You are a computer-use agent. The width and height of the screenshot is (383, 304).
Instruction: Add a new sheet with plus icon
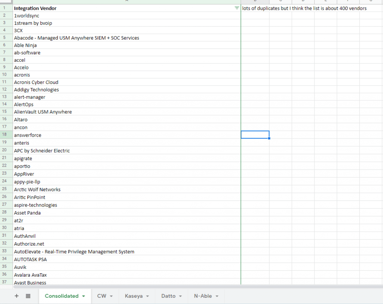[x=16, y=296]
